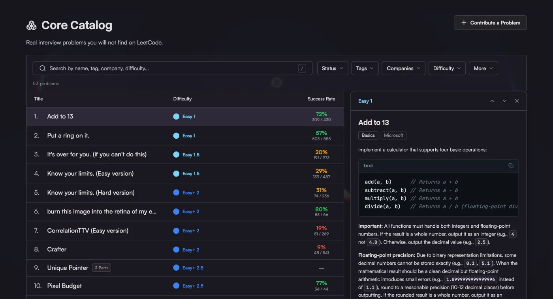Click the difficulty dot for Pixel Budget
Image resolution: width=553 pixels, height=299 pixels.
tap(176, 286)
